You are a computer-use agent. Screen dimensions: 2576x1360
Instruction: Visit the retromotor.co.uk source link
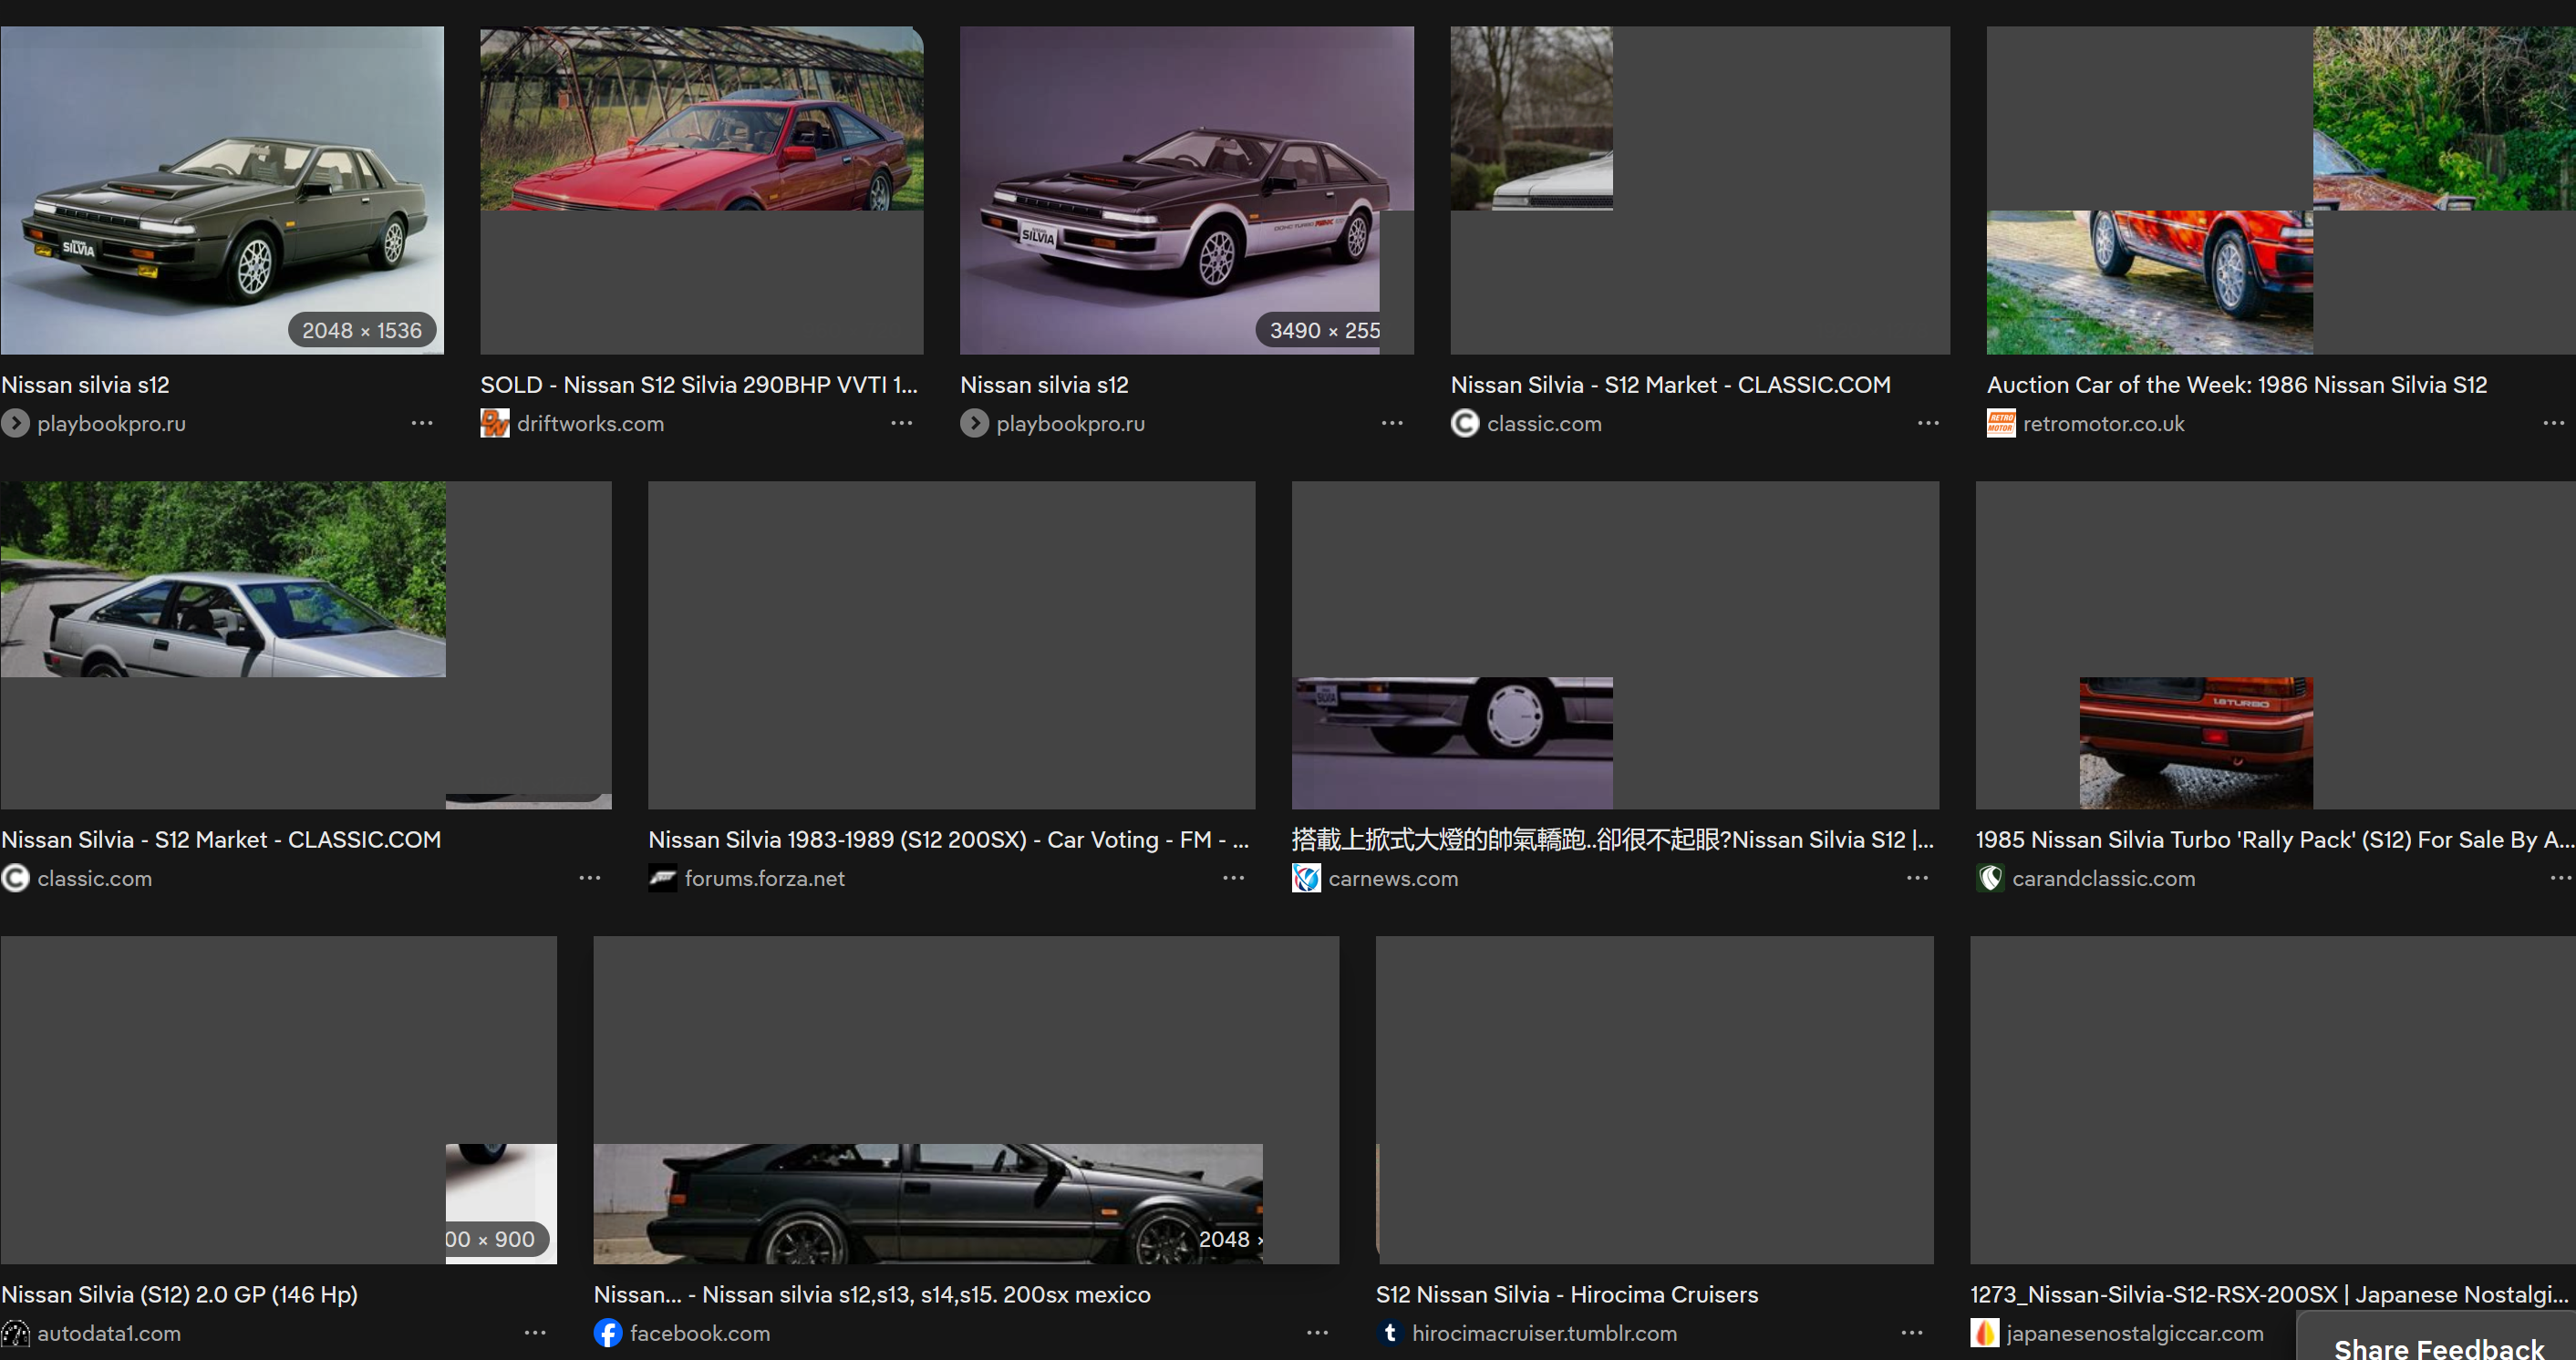pyautogui.click(x=2103, y=424)
